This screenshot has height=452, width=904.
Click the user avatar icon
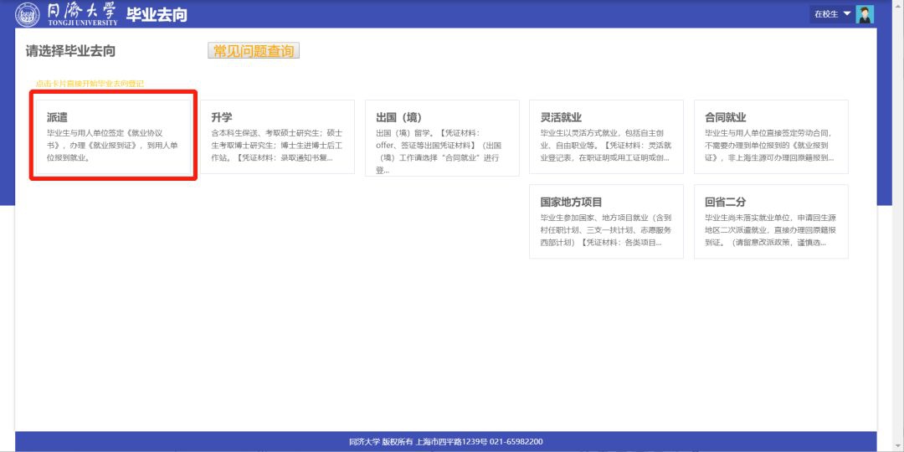point(865,14)
